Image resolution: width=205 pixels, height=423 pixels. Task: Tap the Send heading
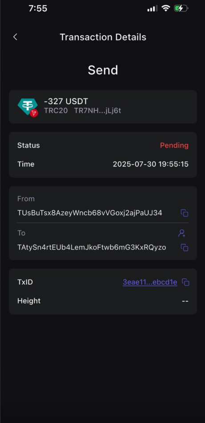pyautogui.click(x=103, y=70)
